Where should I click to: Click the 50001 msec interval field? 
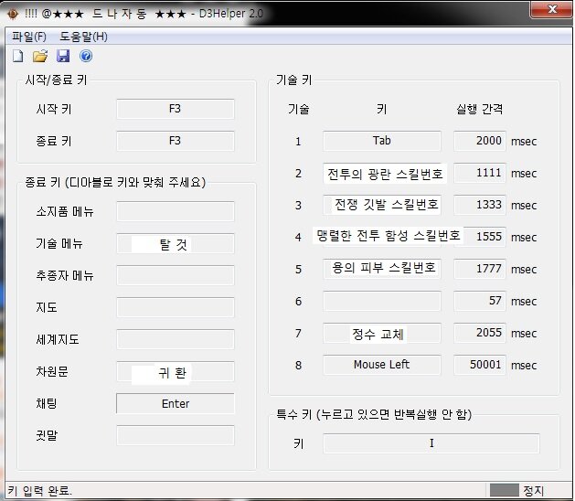click(480, 365)
